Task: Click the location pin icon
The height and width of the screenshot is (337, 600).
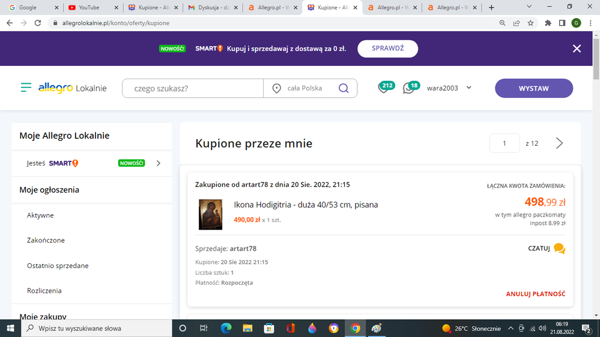Action: click(276, 88)
